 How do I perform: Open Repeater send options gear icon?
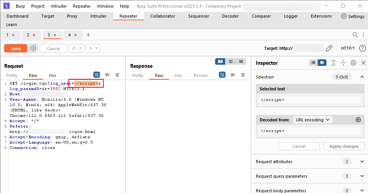click(33, 48)
